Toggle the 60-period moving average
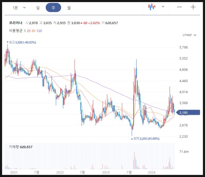The image size is (205, 177). (x=33, y=31)
